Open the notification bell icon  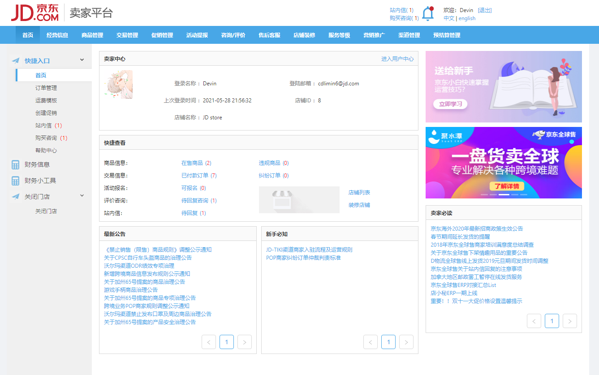click(428, 14)
